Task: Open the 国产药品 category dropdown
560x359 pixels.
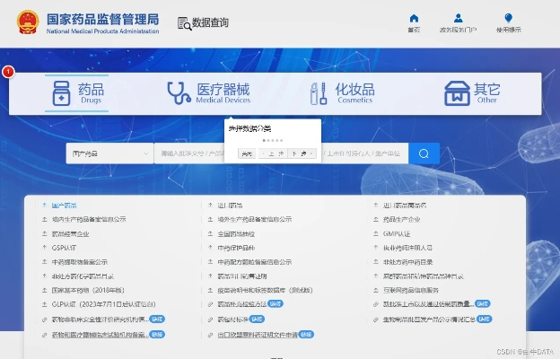Action: 109,153
